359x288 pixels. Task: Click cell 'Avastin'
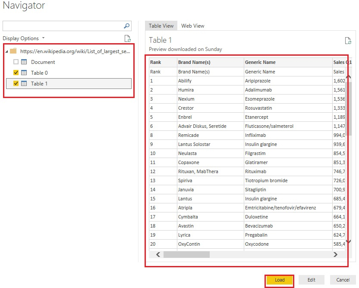211,226
